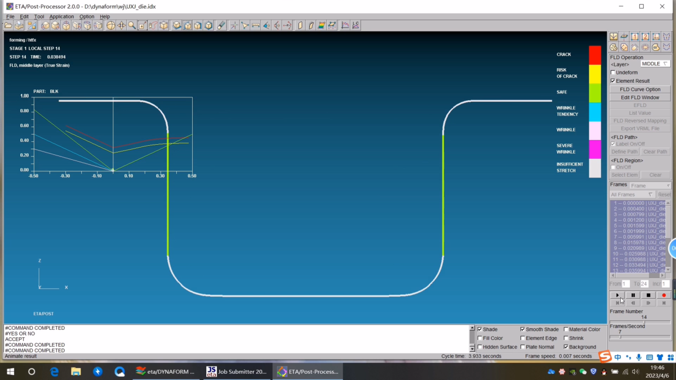Viewport: 676px width, 380px height.
Task: Enable the Element Edge checkbox
Action: tap(523, 338)
